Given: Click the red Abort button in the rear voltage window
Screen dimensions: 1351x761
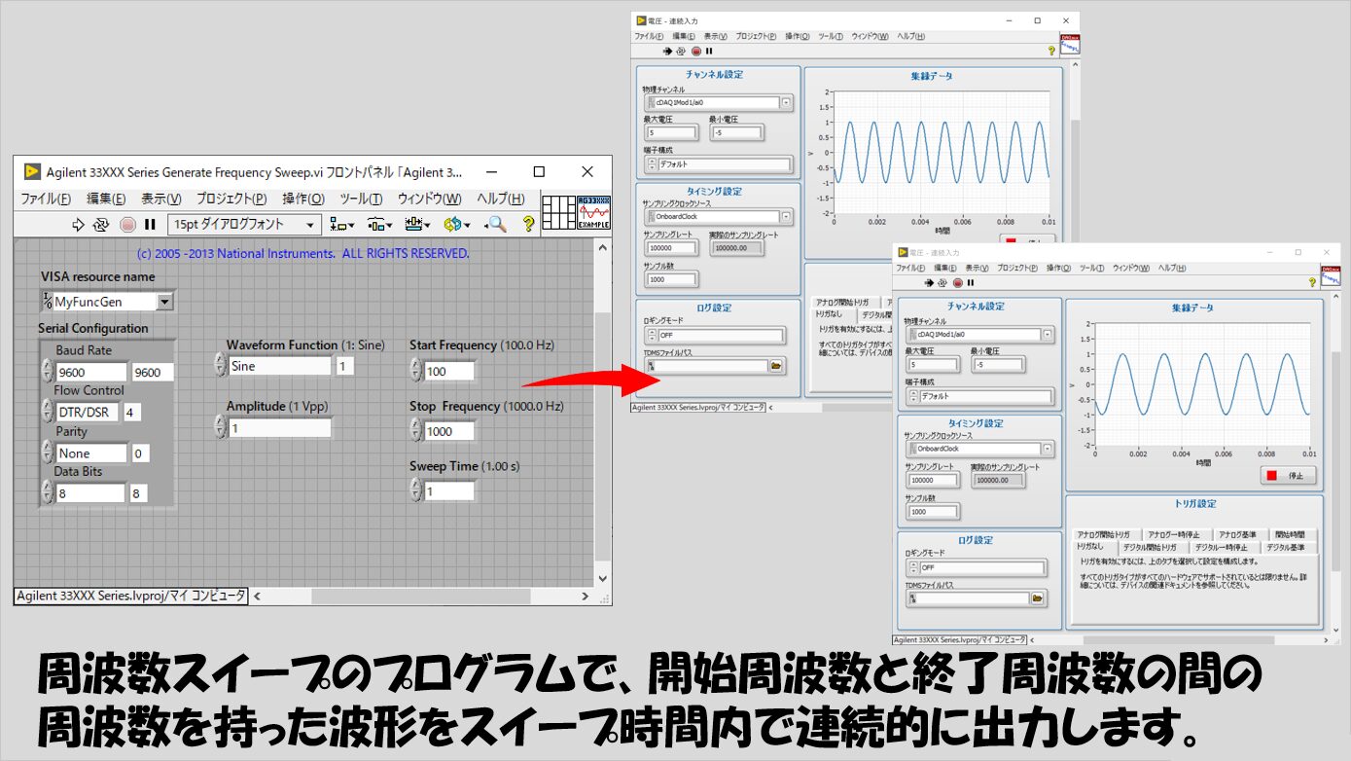Looking at the screenshot, I should click(x=696, y=51).
